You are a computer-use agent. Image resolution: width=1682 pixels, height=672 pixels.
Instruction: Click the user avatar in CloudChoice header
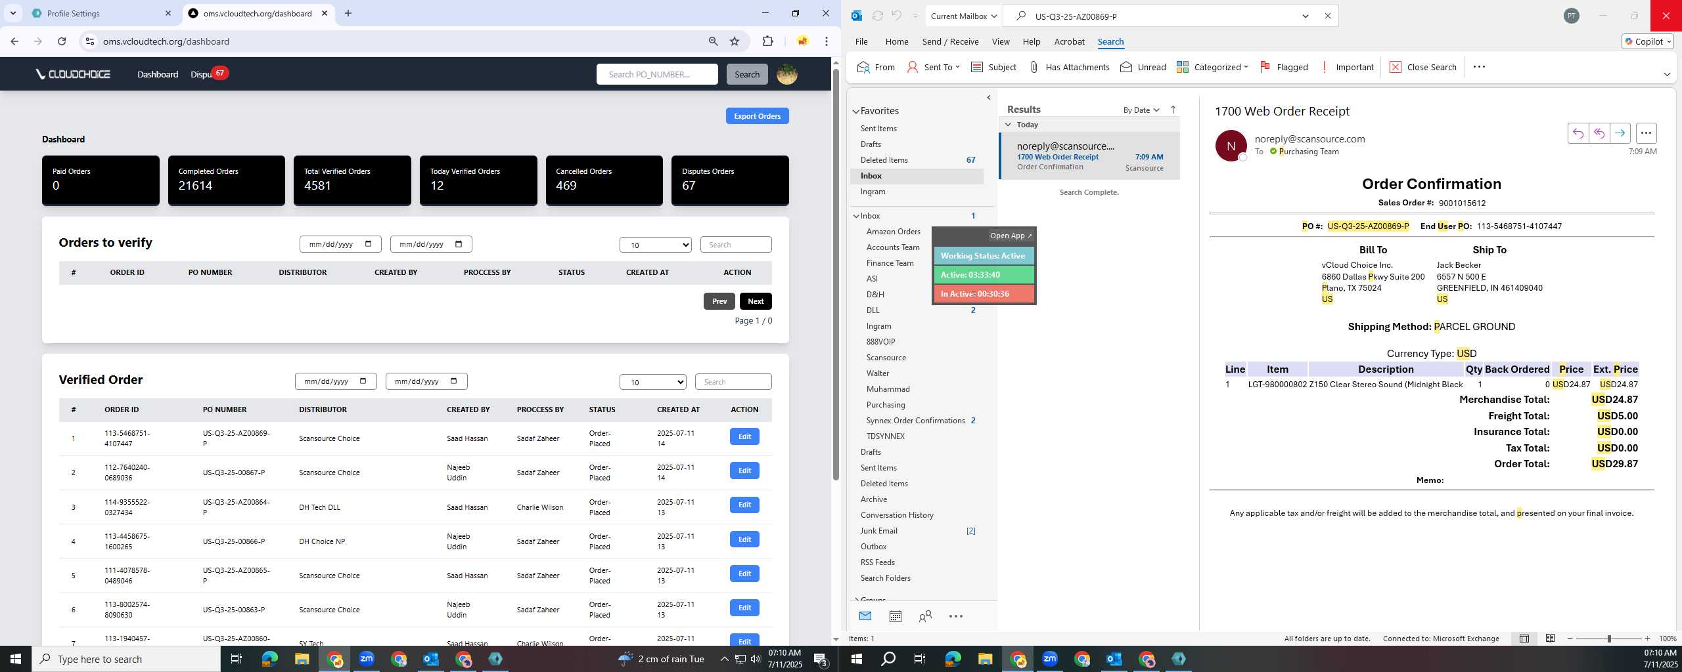pos(787,74)
